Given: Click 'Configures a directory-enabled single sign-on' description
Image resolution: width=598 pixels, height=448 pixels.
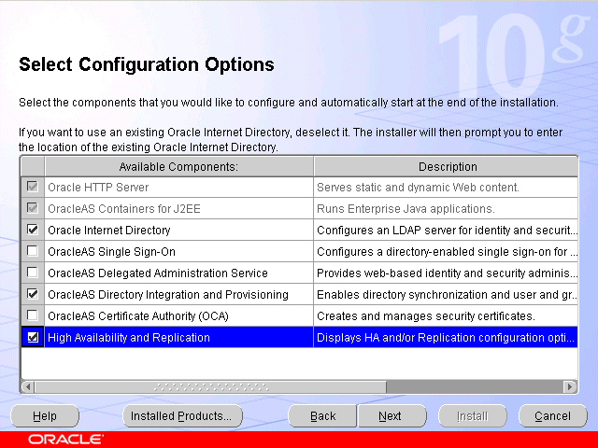Looking at the screenshot, I should point(446,251).
